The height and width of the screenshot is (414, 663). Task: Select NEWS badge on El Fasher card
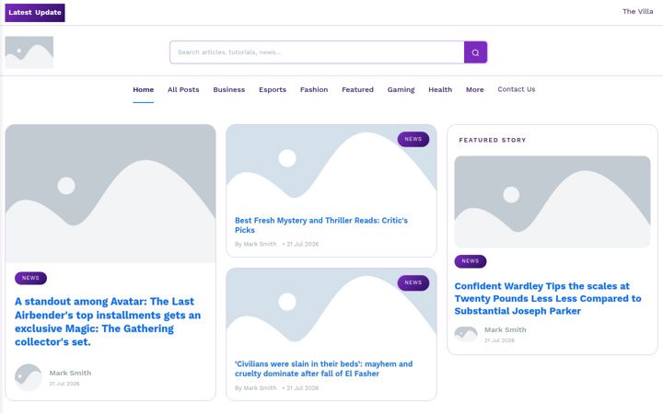413,282
